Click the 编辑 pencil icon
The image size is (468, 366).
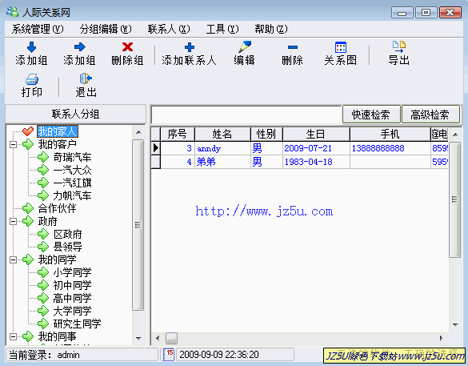[x=245, y=47]
